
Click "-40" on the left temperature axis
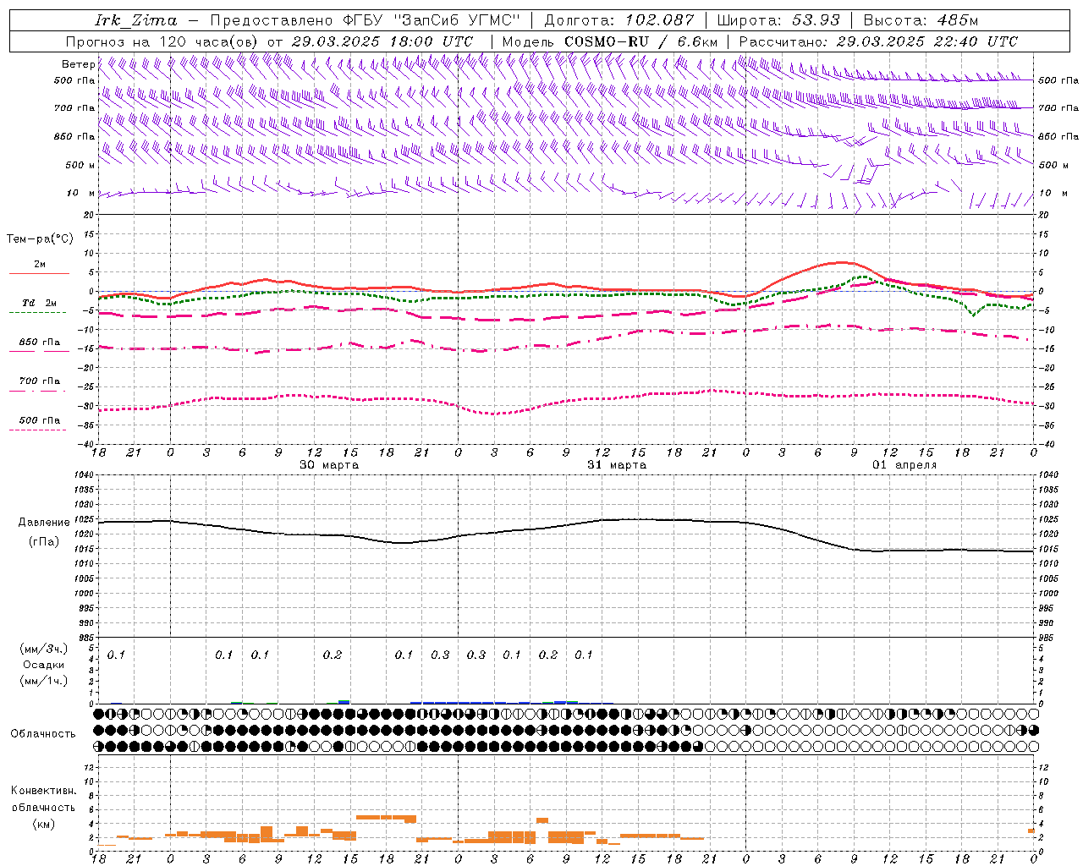(x=87, y=444)
